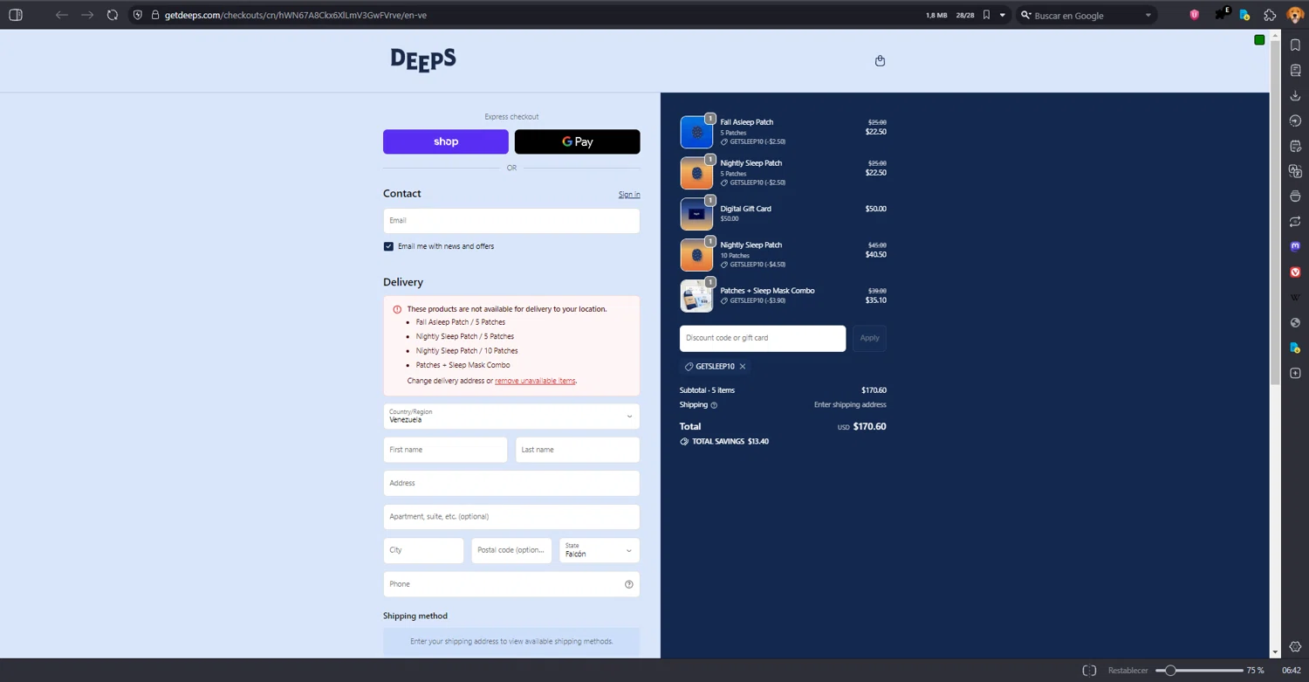The height and width of the screenshot is (682, 1309).
Task: Pay with Shop Pay button
Action: [446, 141]
